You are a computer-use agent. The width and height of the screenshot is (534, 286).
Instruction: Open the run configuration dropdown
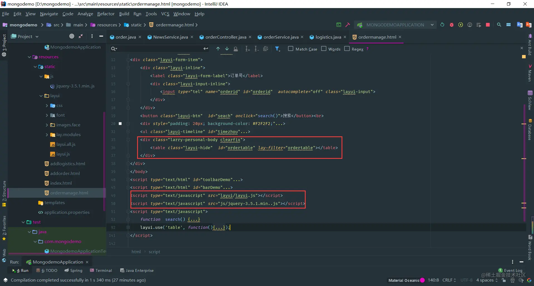[x=395, y=25]
